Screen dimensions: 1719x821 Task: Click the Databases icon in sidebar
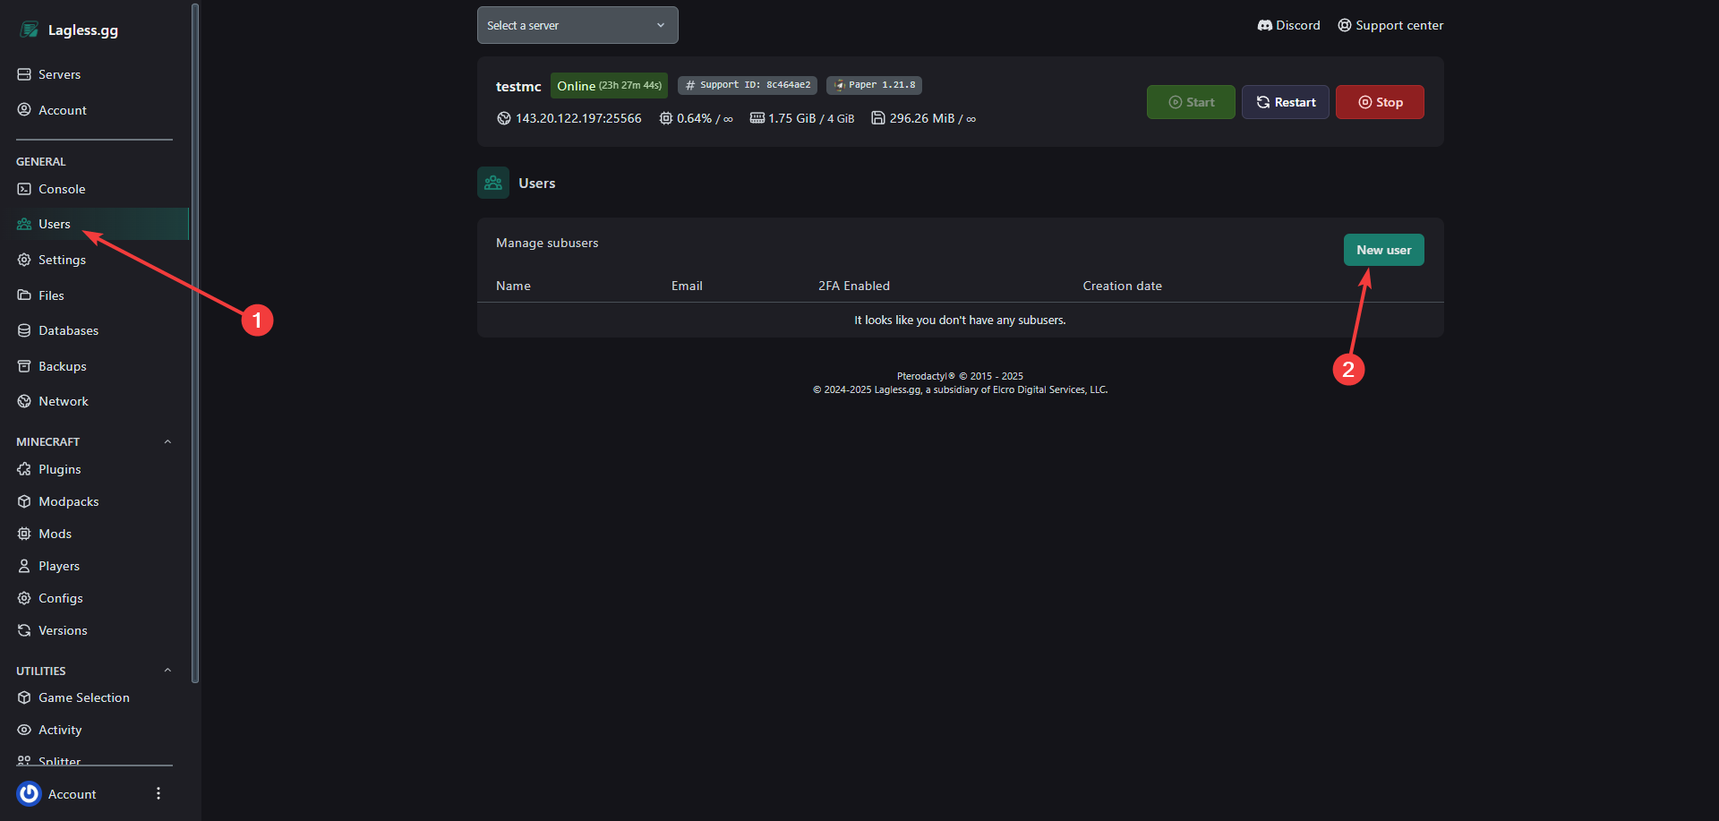coord(24,330)
